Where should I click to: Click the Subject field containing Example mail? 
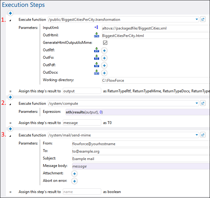click(140, 159)
